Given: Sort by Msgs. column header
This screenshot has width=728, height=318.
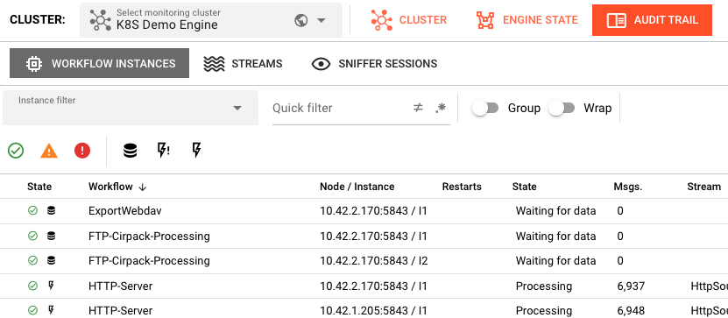Looking at the screenshot, I should (628, 187).
